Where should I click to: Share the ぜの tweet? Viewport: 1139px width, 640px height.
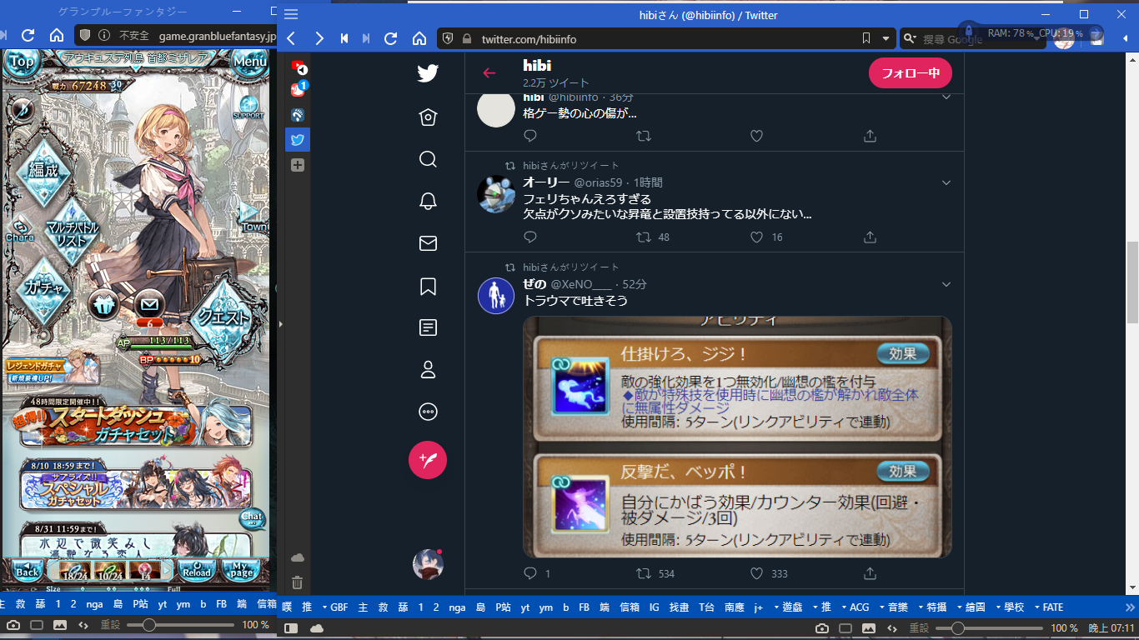pyautogui.click(x=870, y=573)
